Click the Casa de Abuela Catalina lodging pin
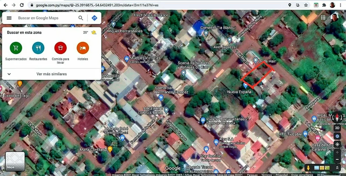Image resolution: width=346 pixels, height=176 pixels. tap(318, 138)
